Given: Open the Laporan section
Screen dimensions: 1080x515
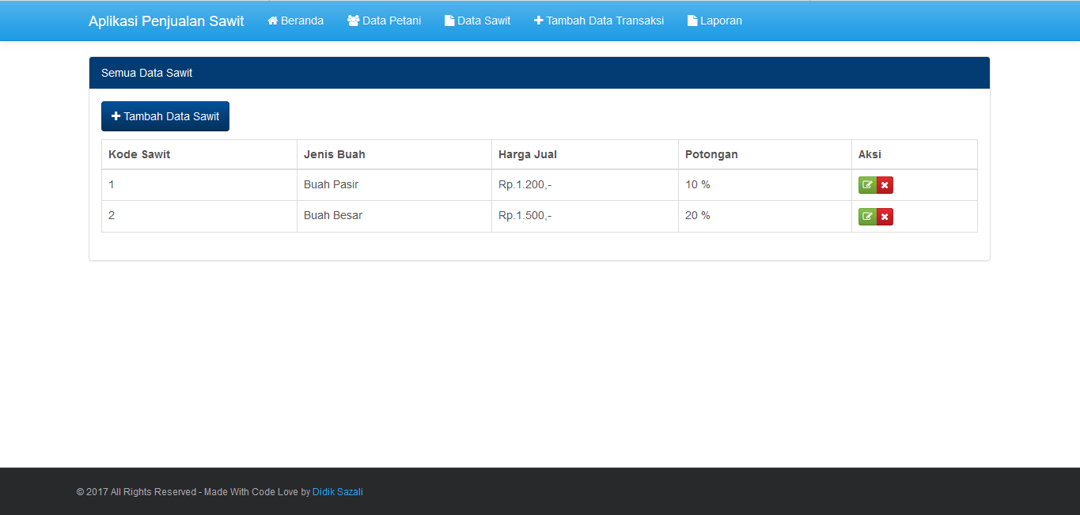Looking at the screenshot, I should tap(714, 20).
